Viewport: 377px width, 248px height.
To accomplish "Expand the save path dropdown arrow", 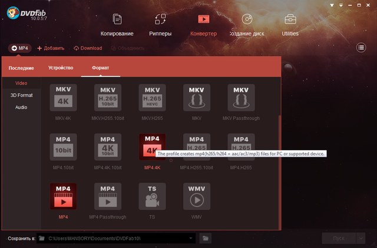I will [191, 239].
